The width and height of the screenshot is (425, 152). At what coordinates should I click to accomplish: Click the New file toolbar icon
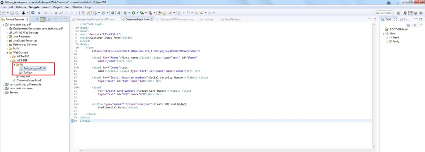point(3,13)
